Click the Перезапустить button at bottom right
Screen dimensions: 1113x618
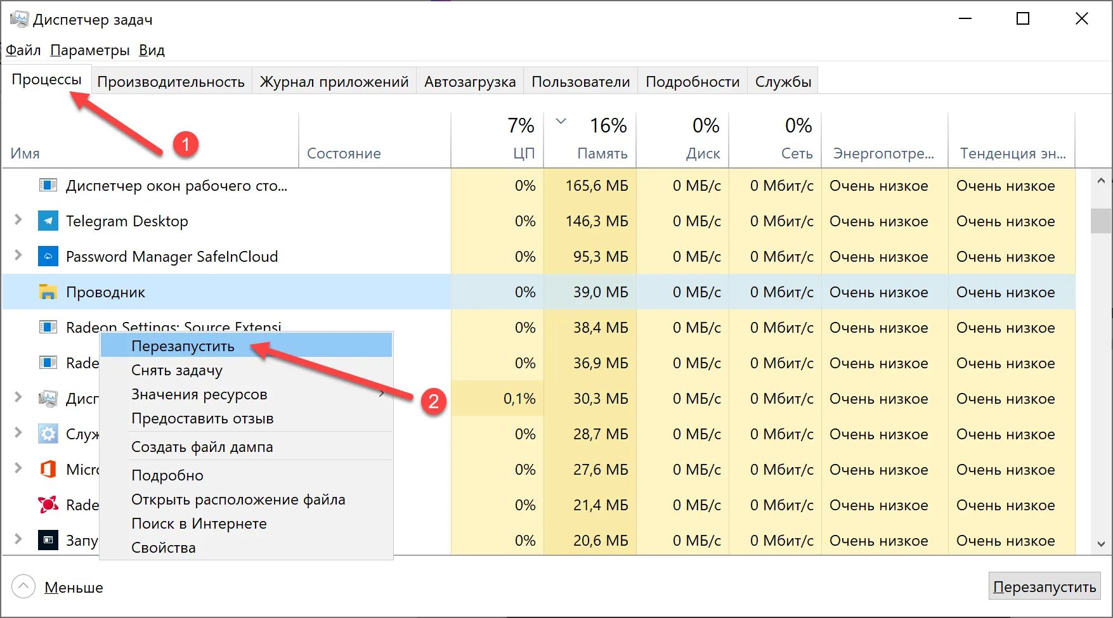point(1045,586)
